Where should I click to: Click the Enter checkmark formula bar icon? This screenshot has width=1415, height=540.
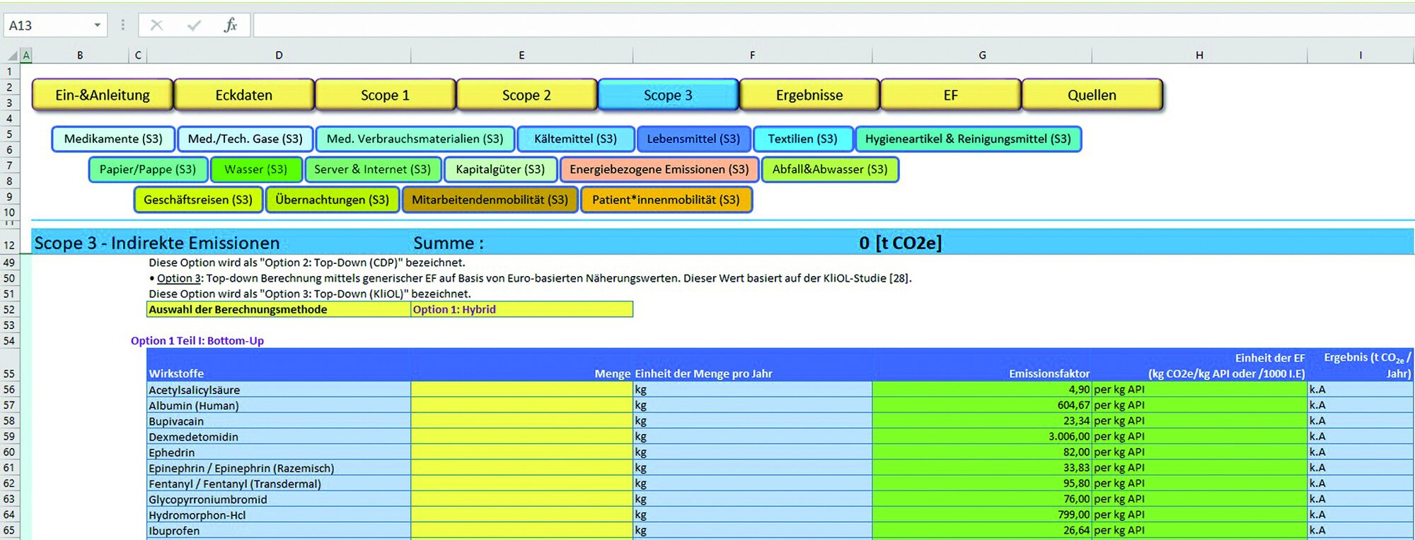[194, 25]
